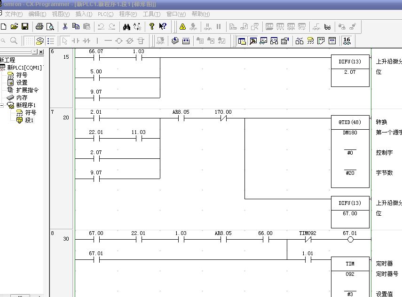Viewport: 402px width, 297px height.
Task: Select the new normally-open contact tool
Action: click(76, 41)
